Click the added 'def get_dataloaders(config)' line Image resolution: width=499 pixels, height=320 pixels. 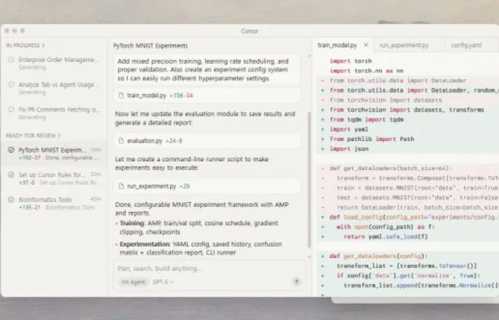(x=379, y=256)
